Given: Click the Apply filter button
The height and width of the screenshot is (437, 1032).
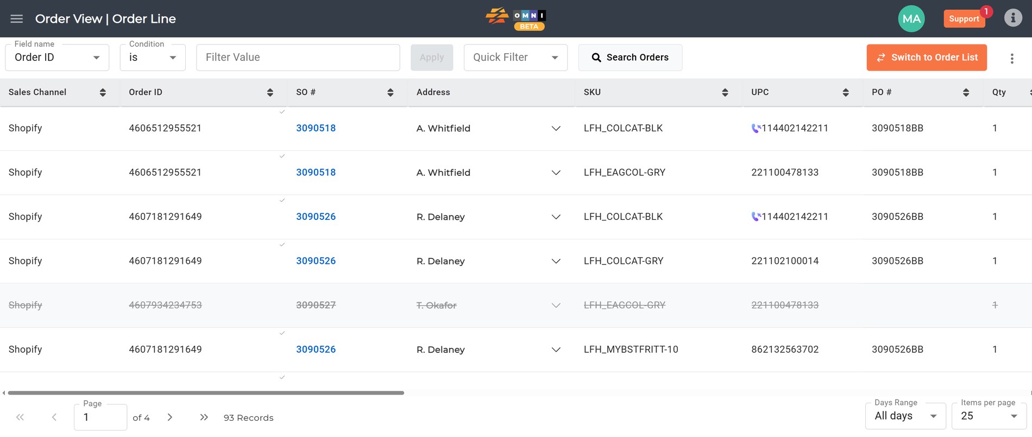Looking at the screenshot, I should coord(432,58).
